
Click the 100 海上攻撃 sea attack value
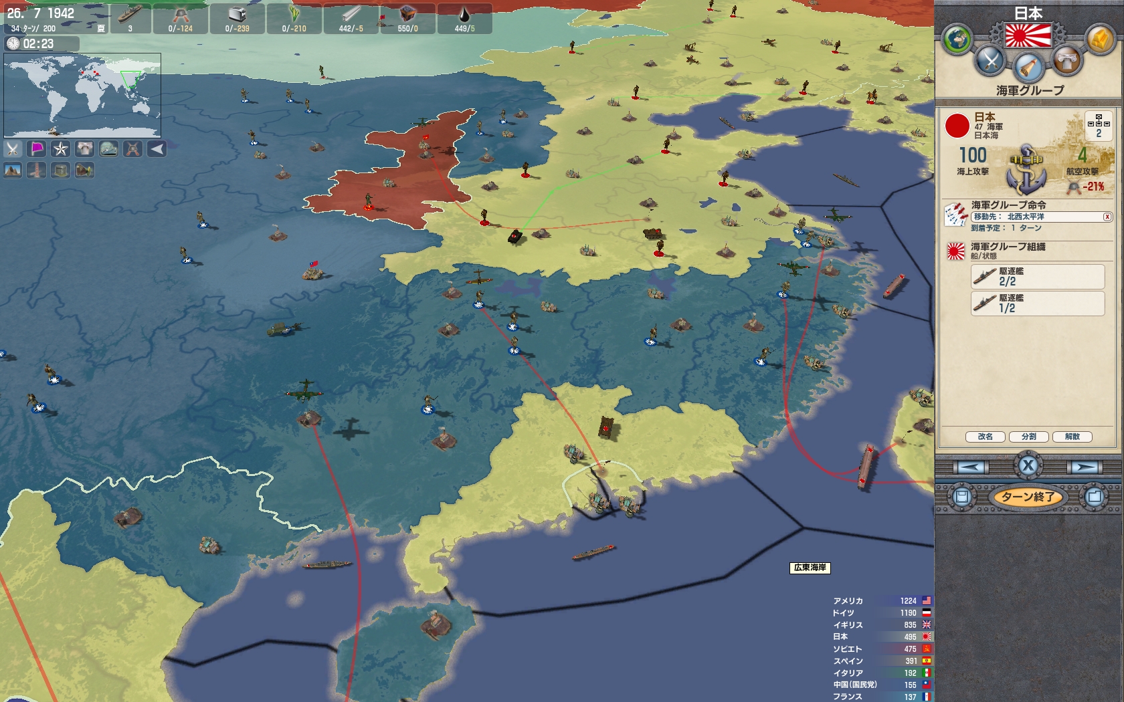(x=973, y=160)
